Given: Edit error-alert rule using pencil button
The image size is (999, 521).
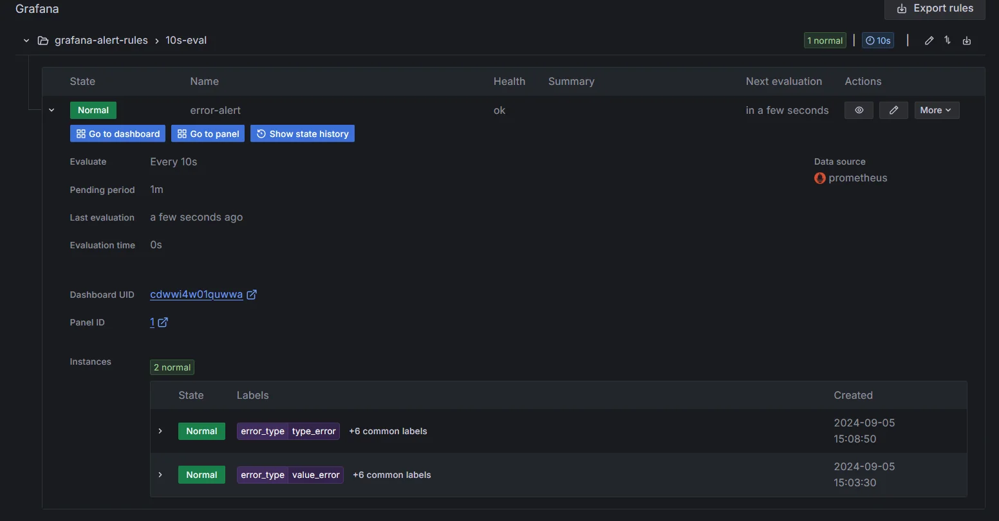Looking at the screenshot, I should pyautogui.click(x=893, y=110).
